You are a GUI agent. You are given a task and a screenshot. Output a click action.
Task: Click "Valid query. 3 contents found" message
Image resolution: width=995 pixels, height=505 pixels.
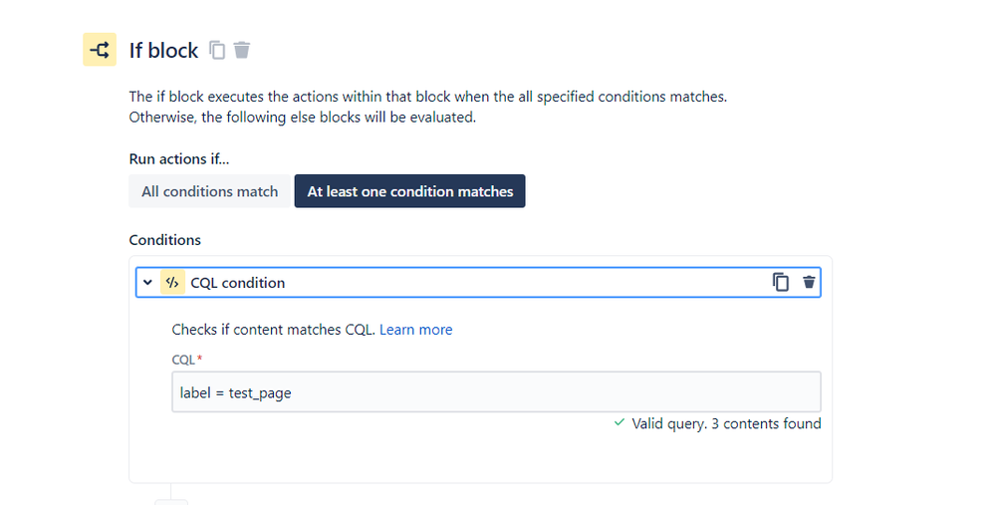(726, 423)
